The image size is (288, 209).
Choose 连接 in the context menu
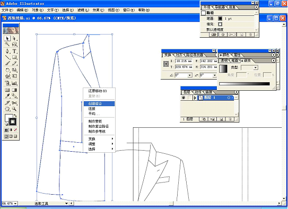tap(99, 109)
